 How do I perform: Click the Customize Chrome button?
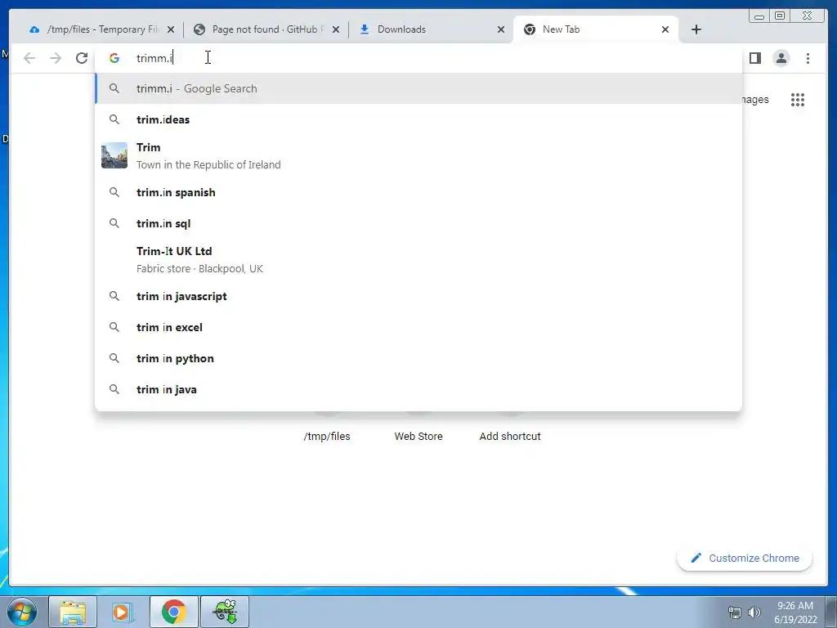(x=745, y=558)
